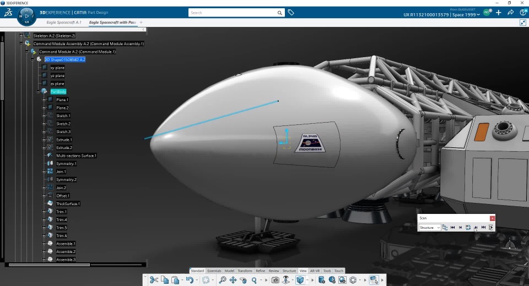
Task: Click the plus Add icon in the top bar
Action: tap(499, 13)
